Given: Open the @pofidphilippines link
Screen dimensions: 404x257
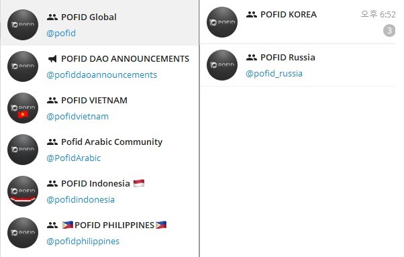Looking at the screenshot, I should (x=83, y=242).
